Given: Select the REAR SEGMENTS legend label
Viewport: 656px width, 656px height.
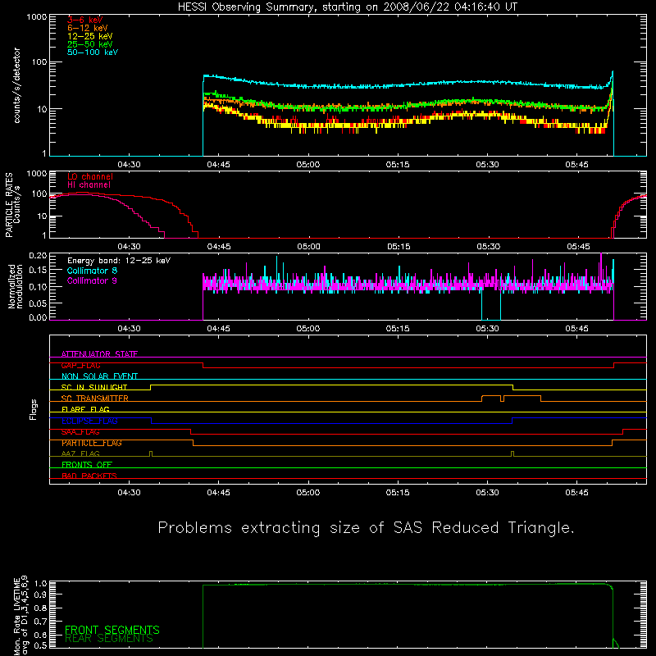Looking at the screenshot, I should click(x=109, y=639).
